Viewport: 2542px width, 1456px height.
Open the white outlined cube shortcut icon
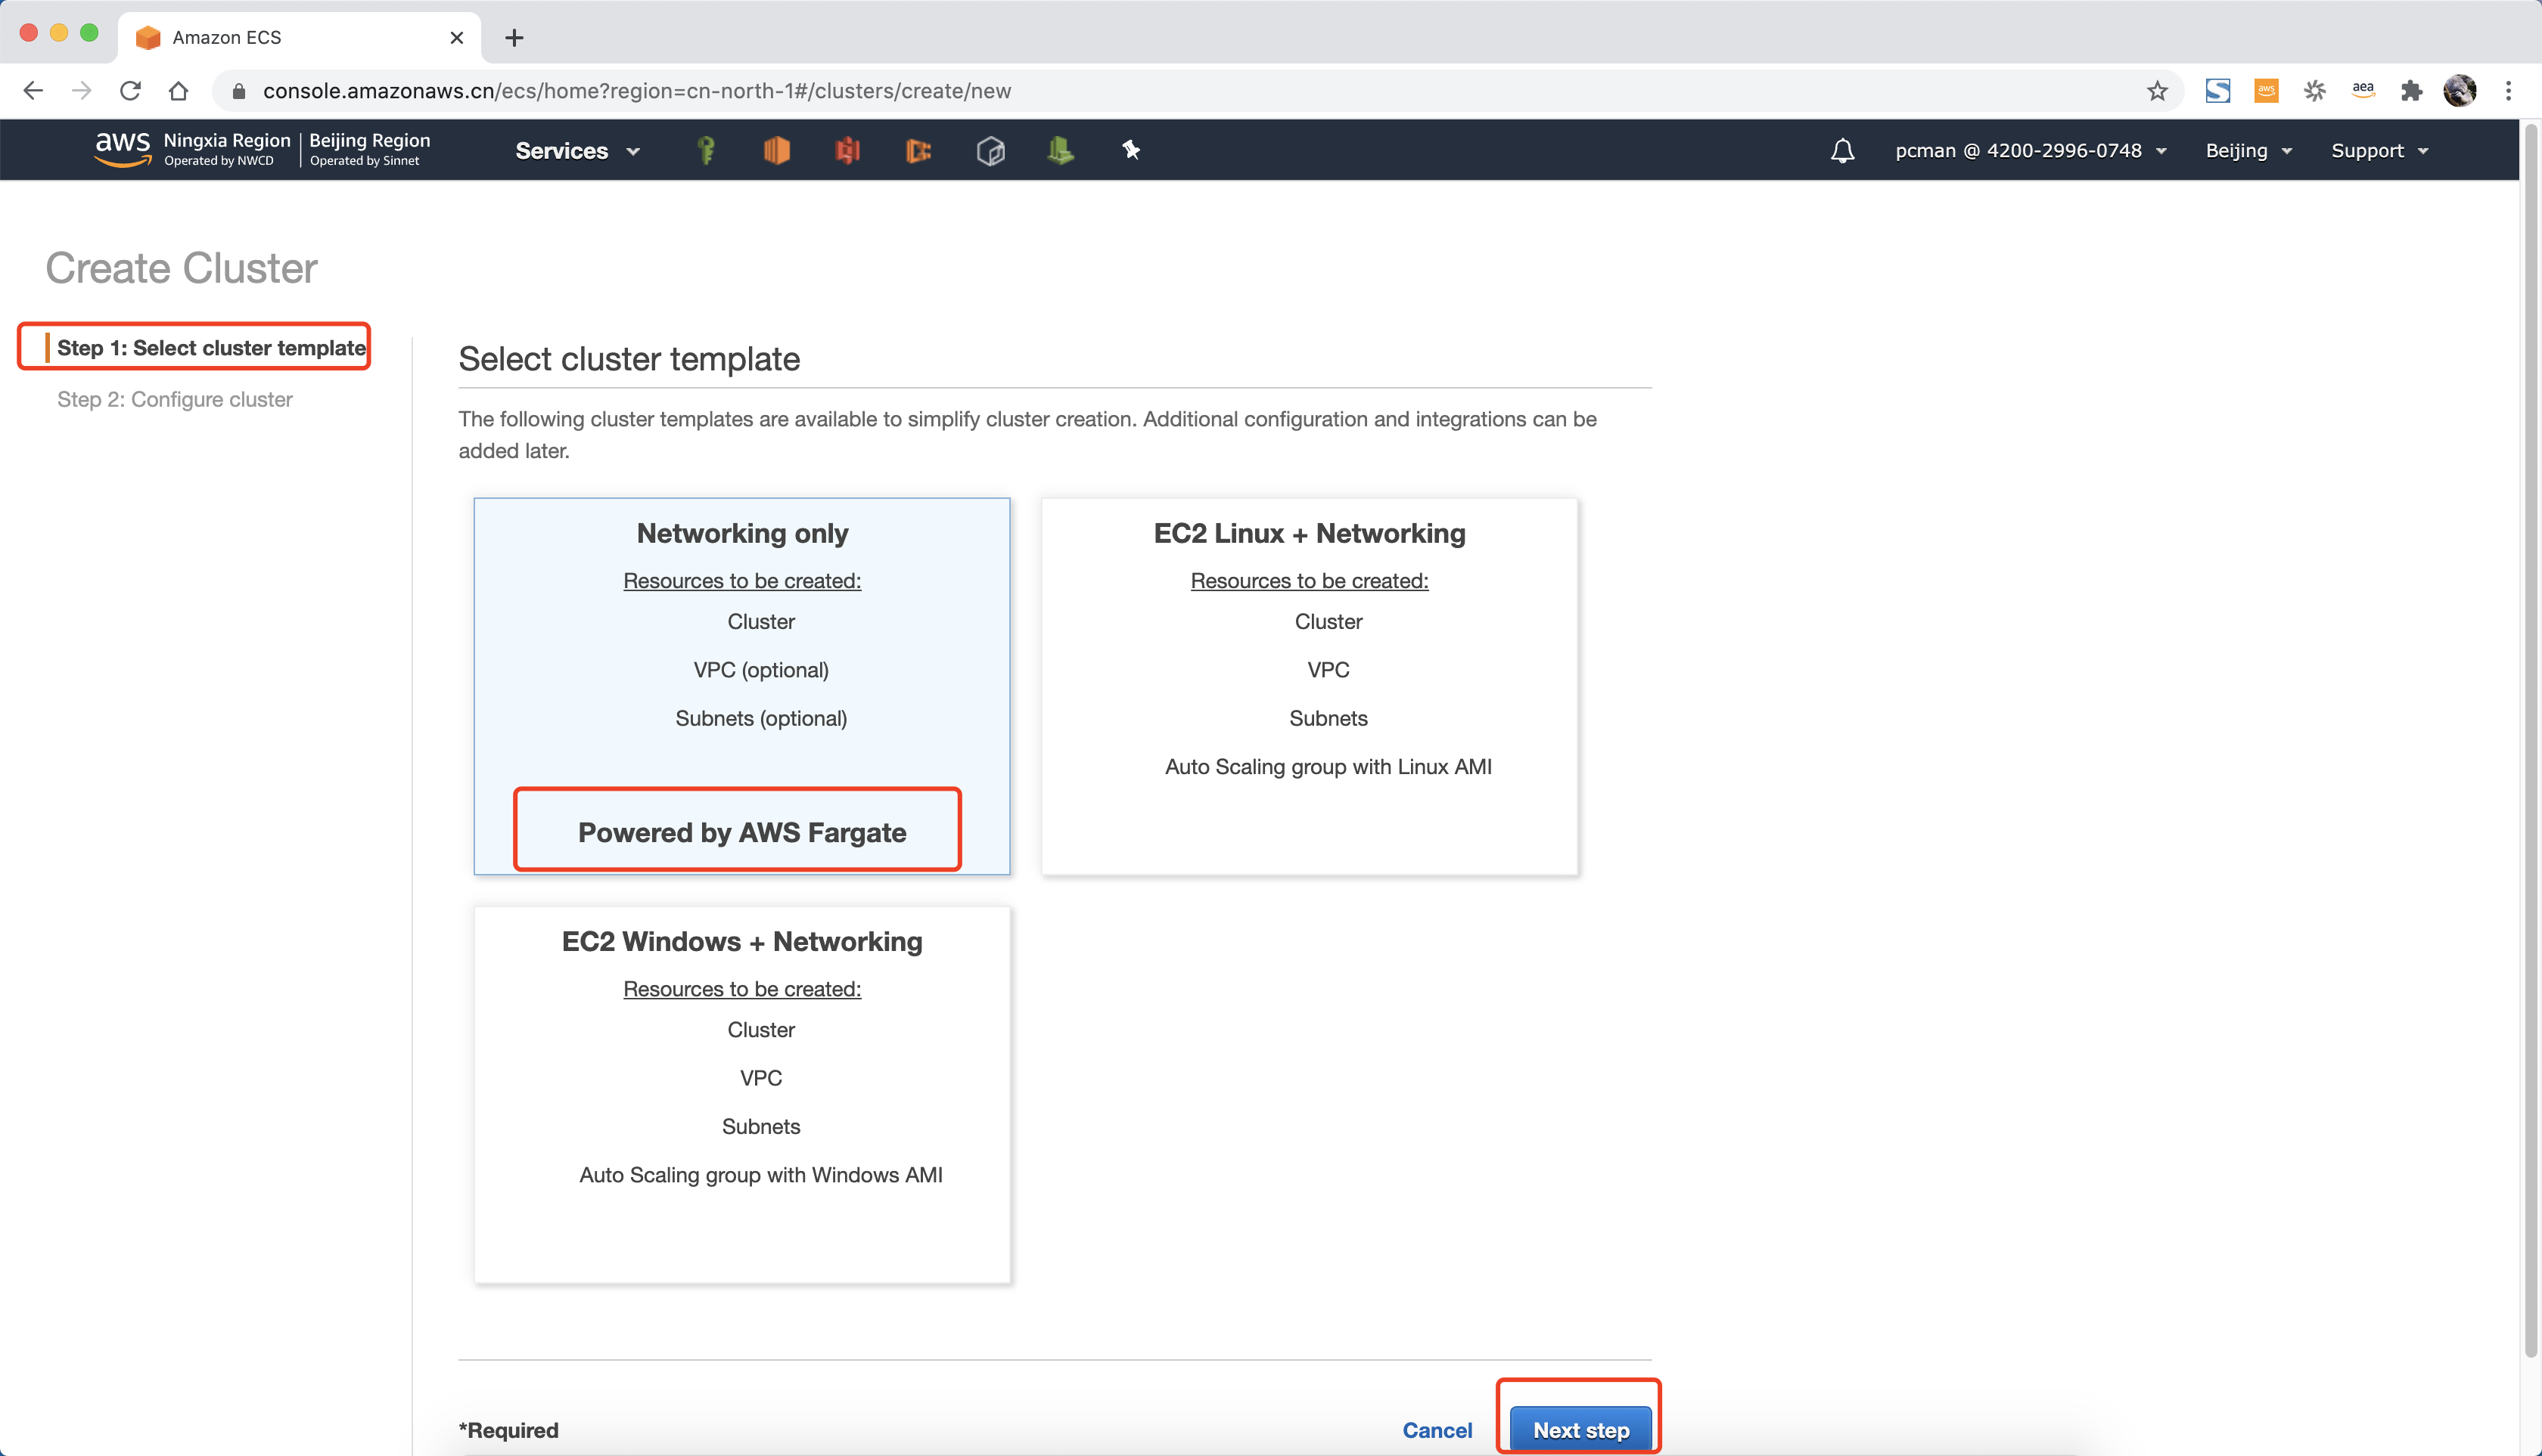point(990,150)
